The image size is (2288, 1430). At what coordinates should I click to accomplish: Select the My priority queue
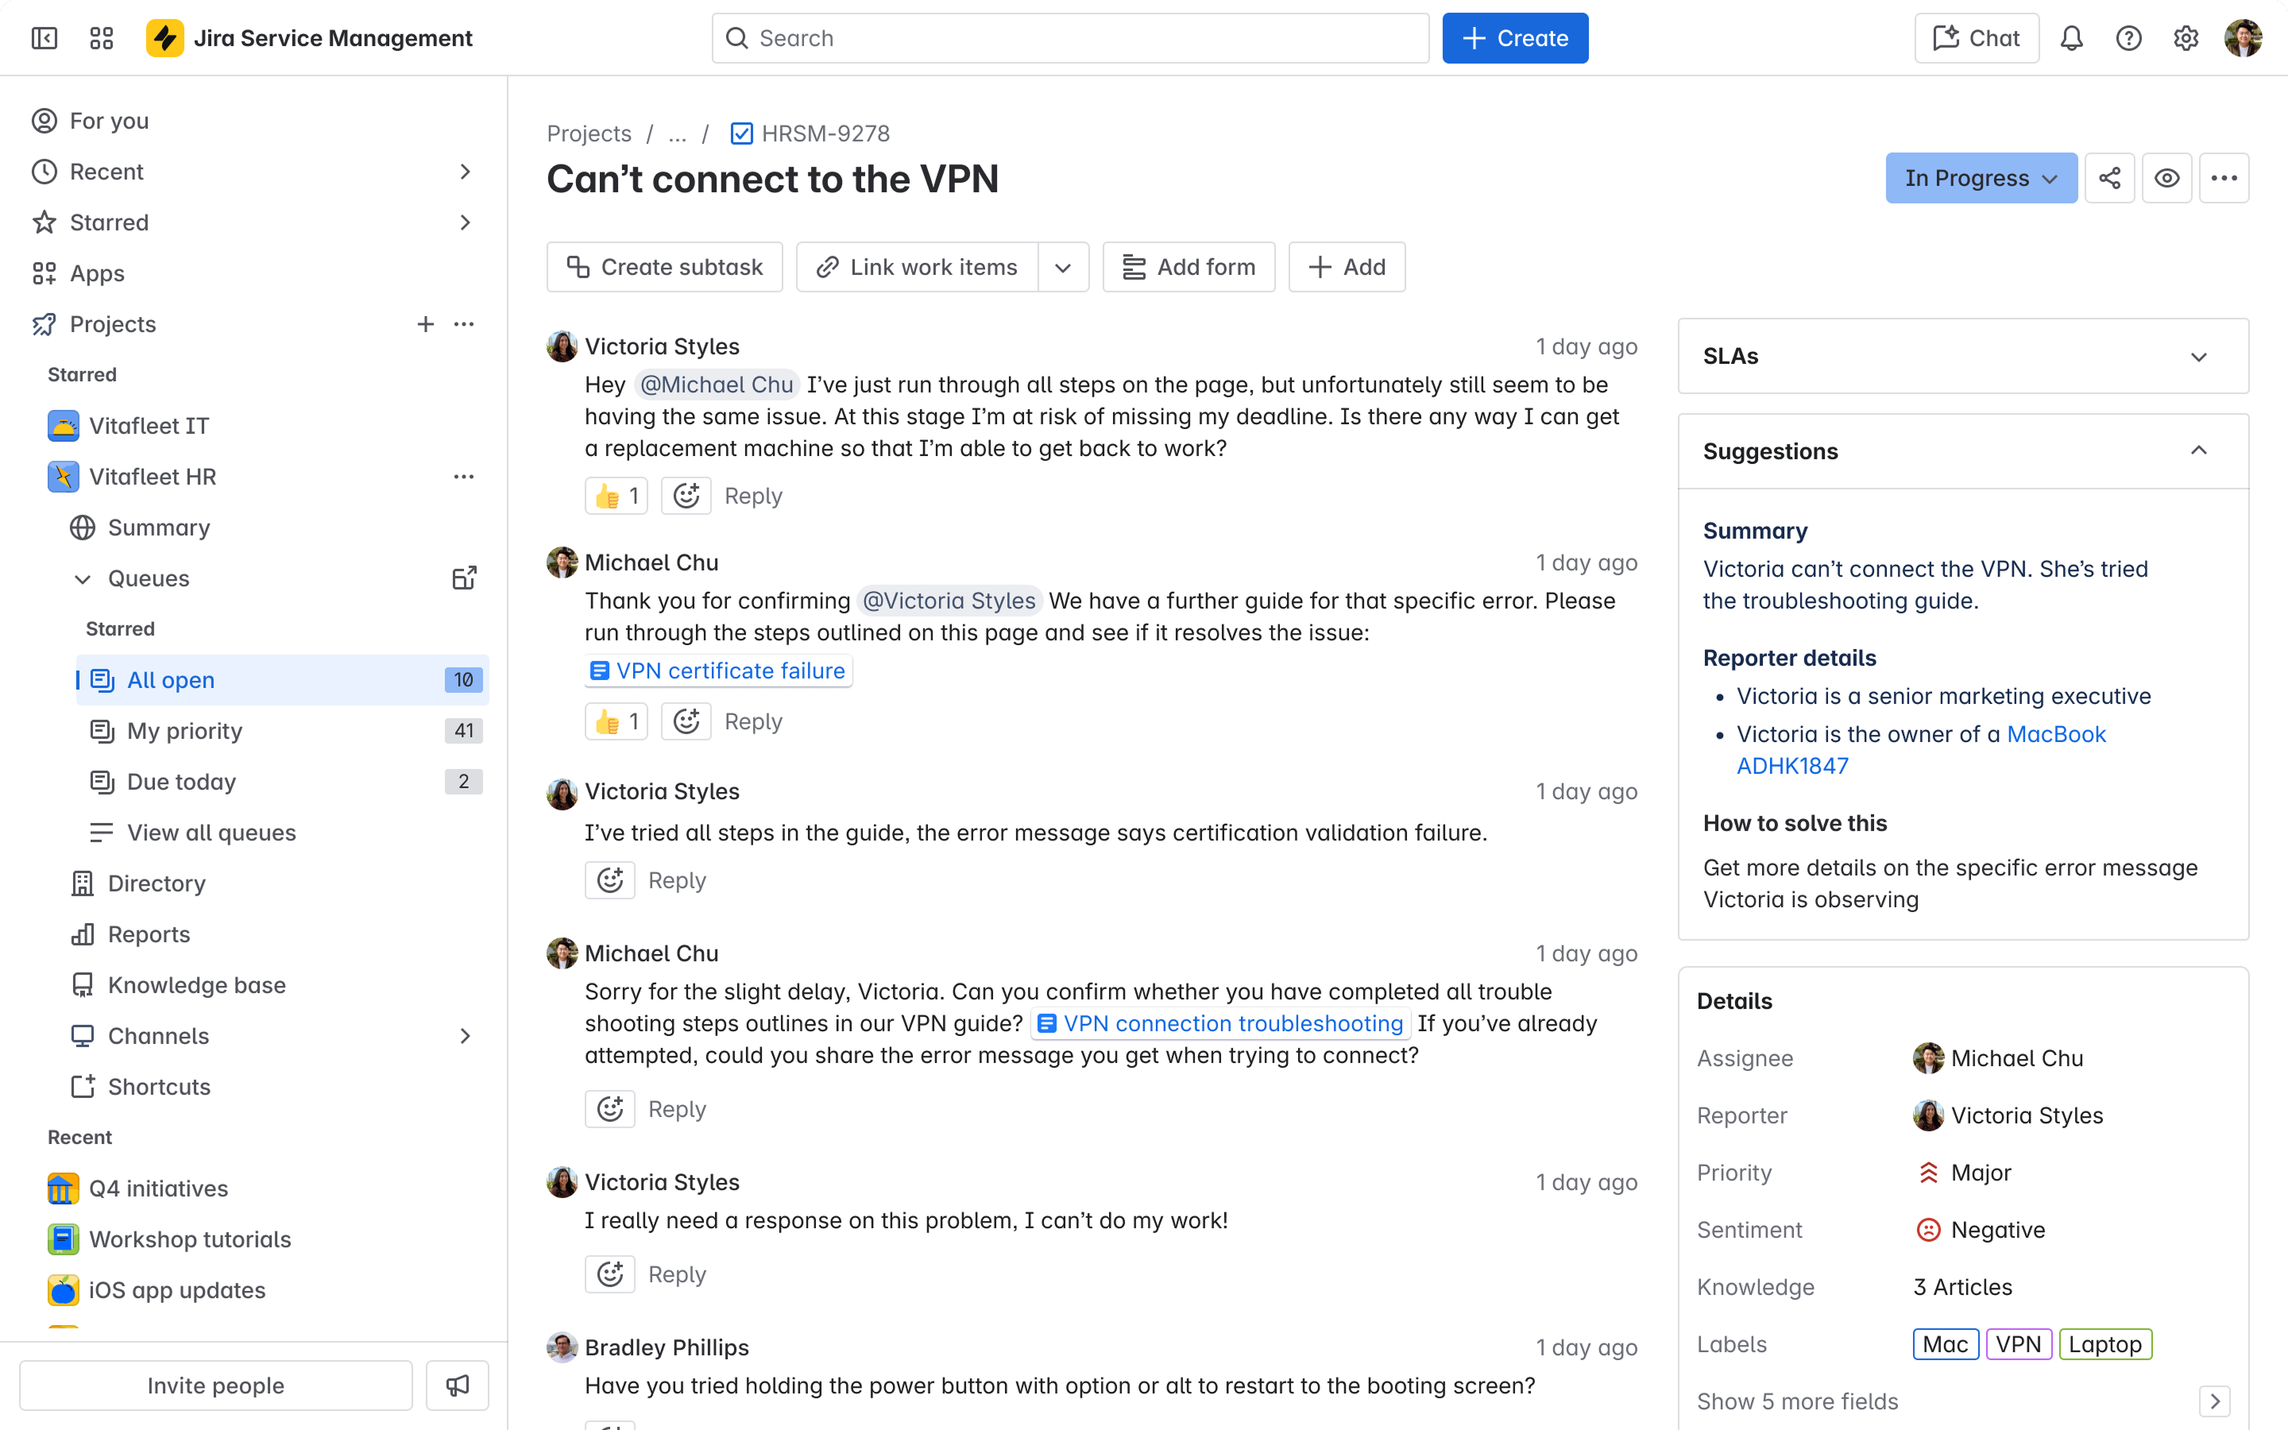click(185, 731)
